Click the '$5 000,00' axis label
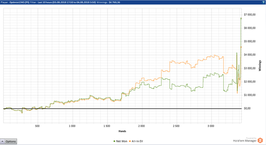The image size is (266, 145). (250, 41)
